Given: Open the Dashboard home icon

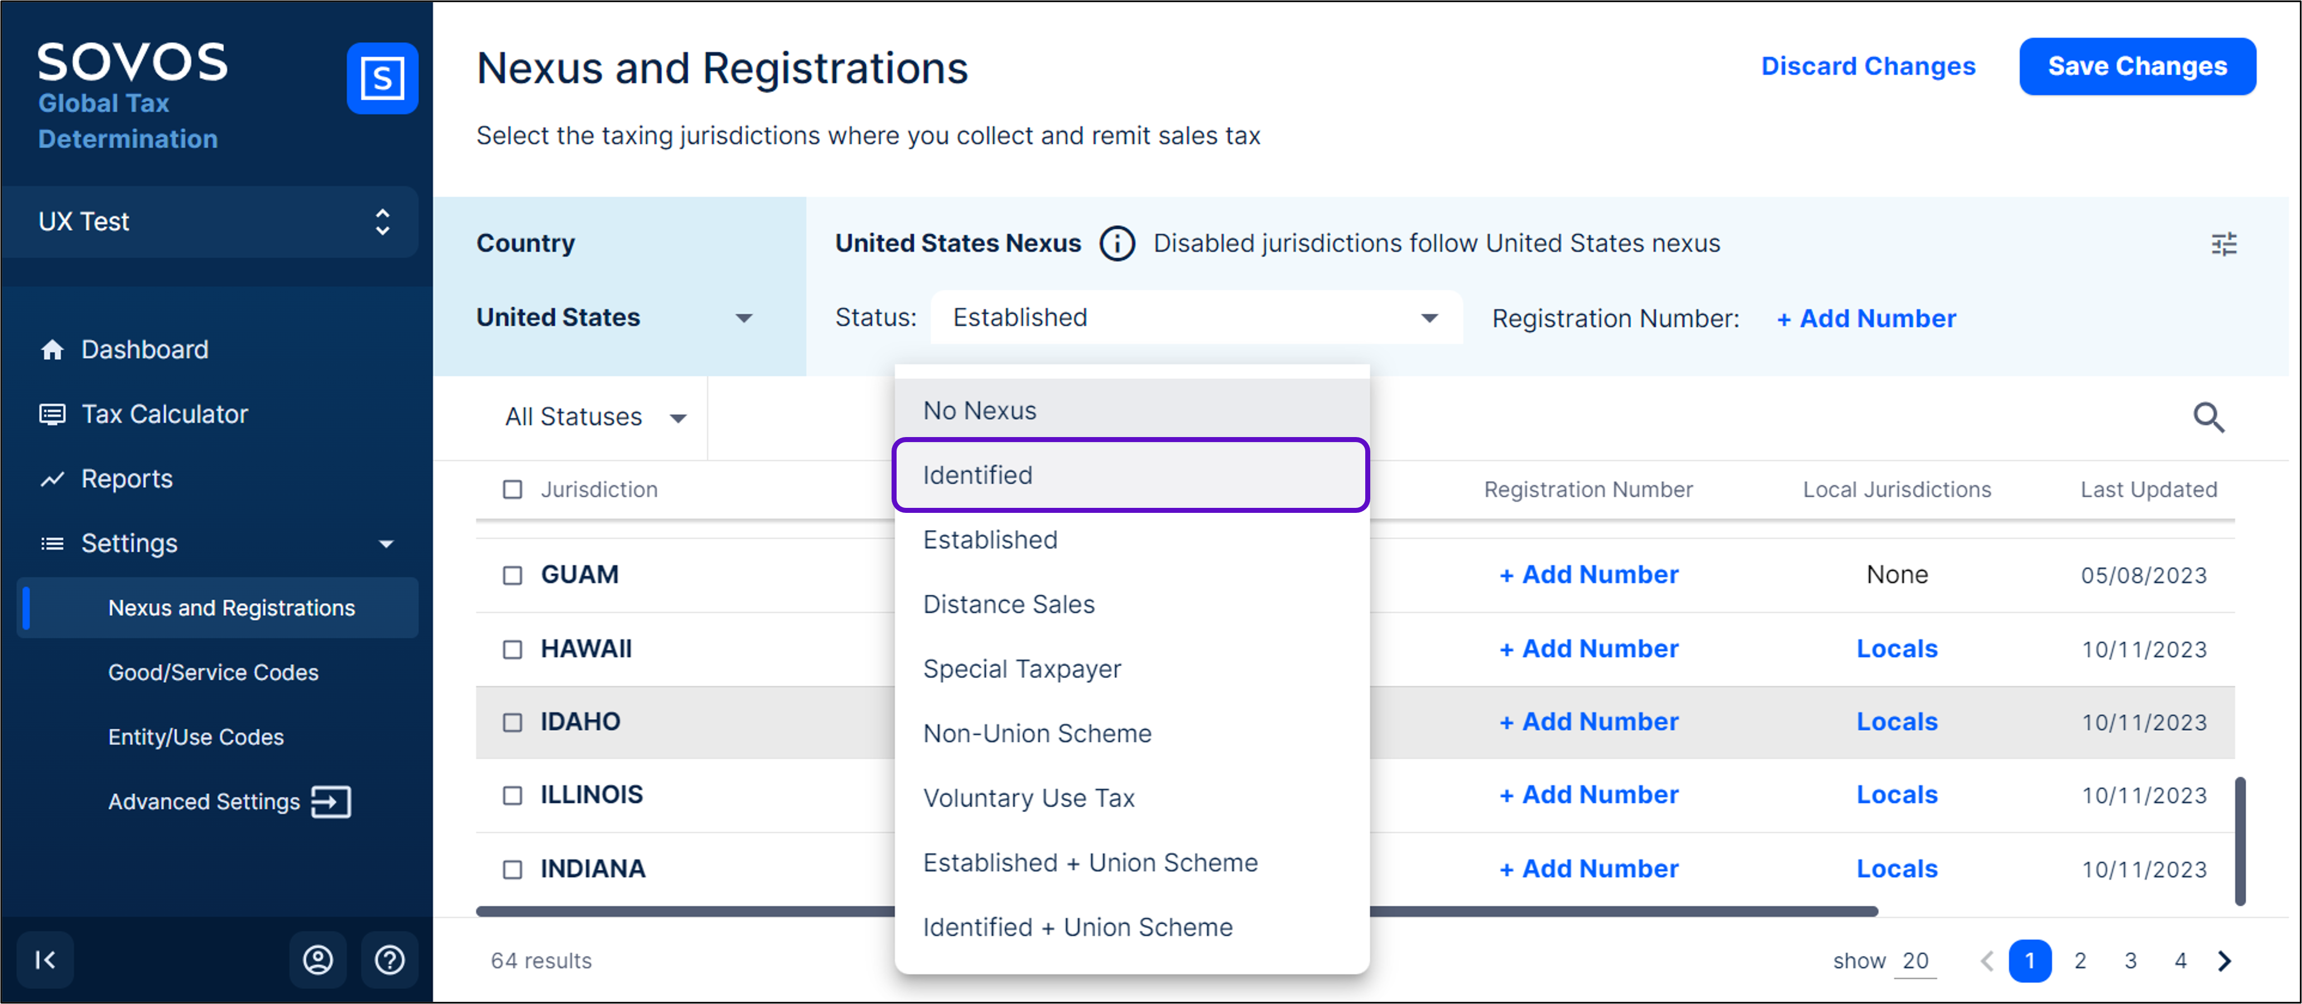Looking at the screenshot, I should pos(53,350).
